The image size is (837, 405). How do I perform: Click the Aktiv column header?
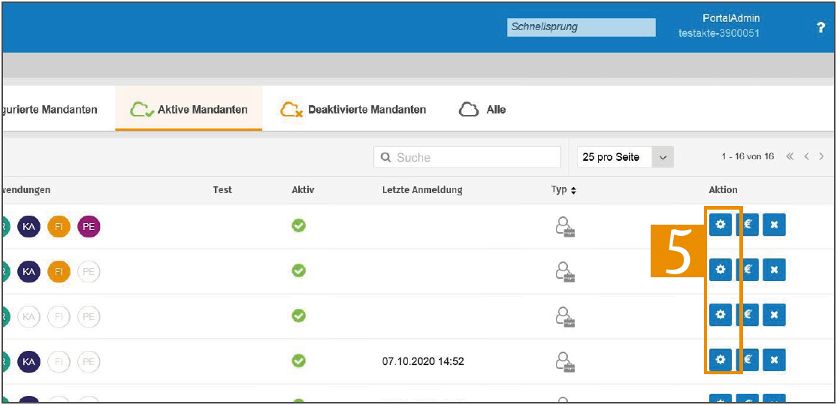(304, 190)
